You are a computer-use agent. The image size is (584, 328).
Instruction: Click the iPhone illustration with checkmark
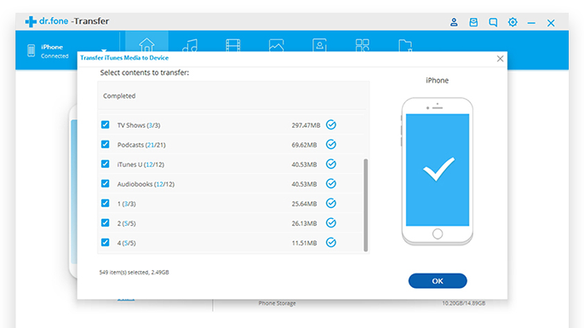tap(438, 171)
